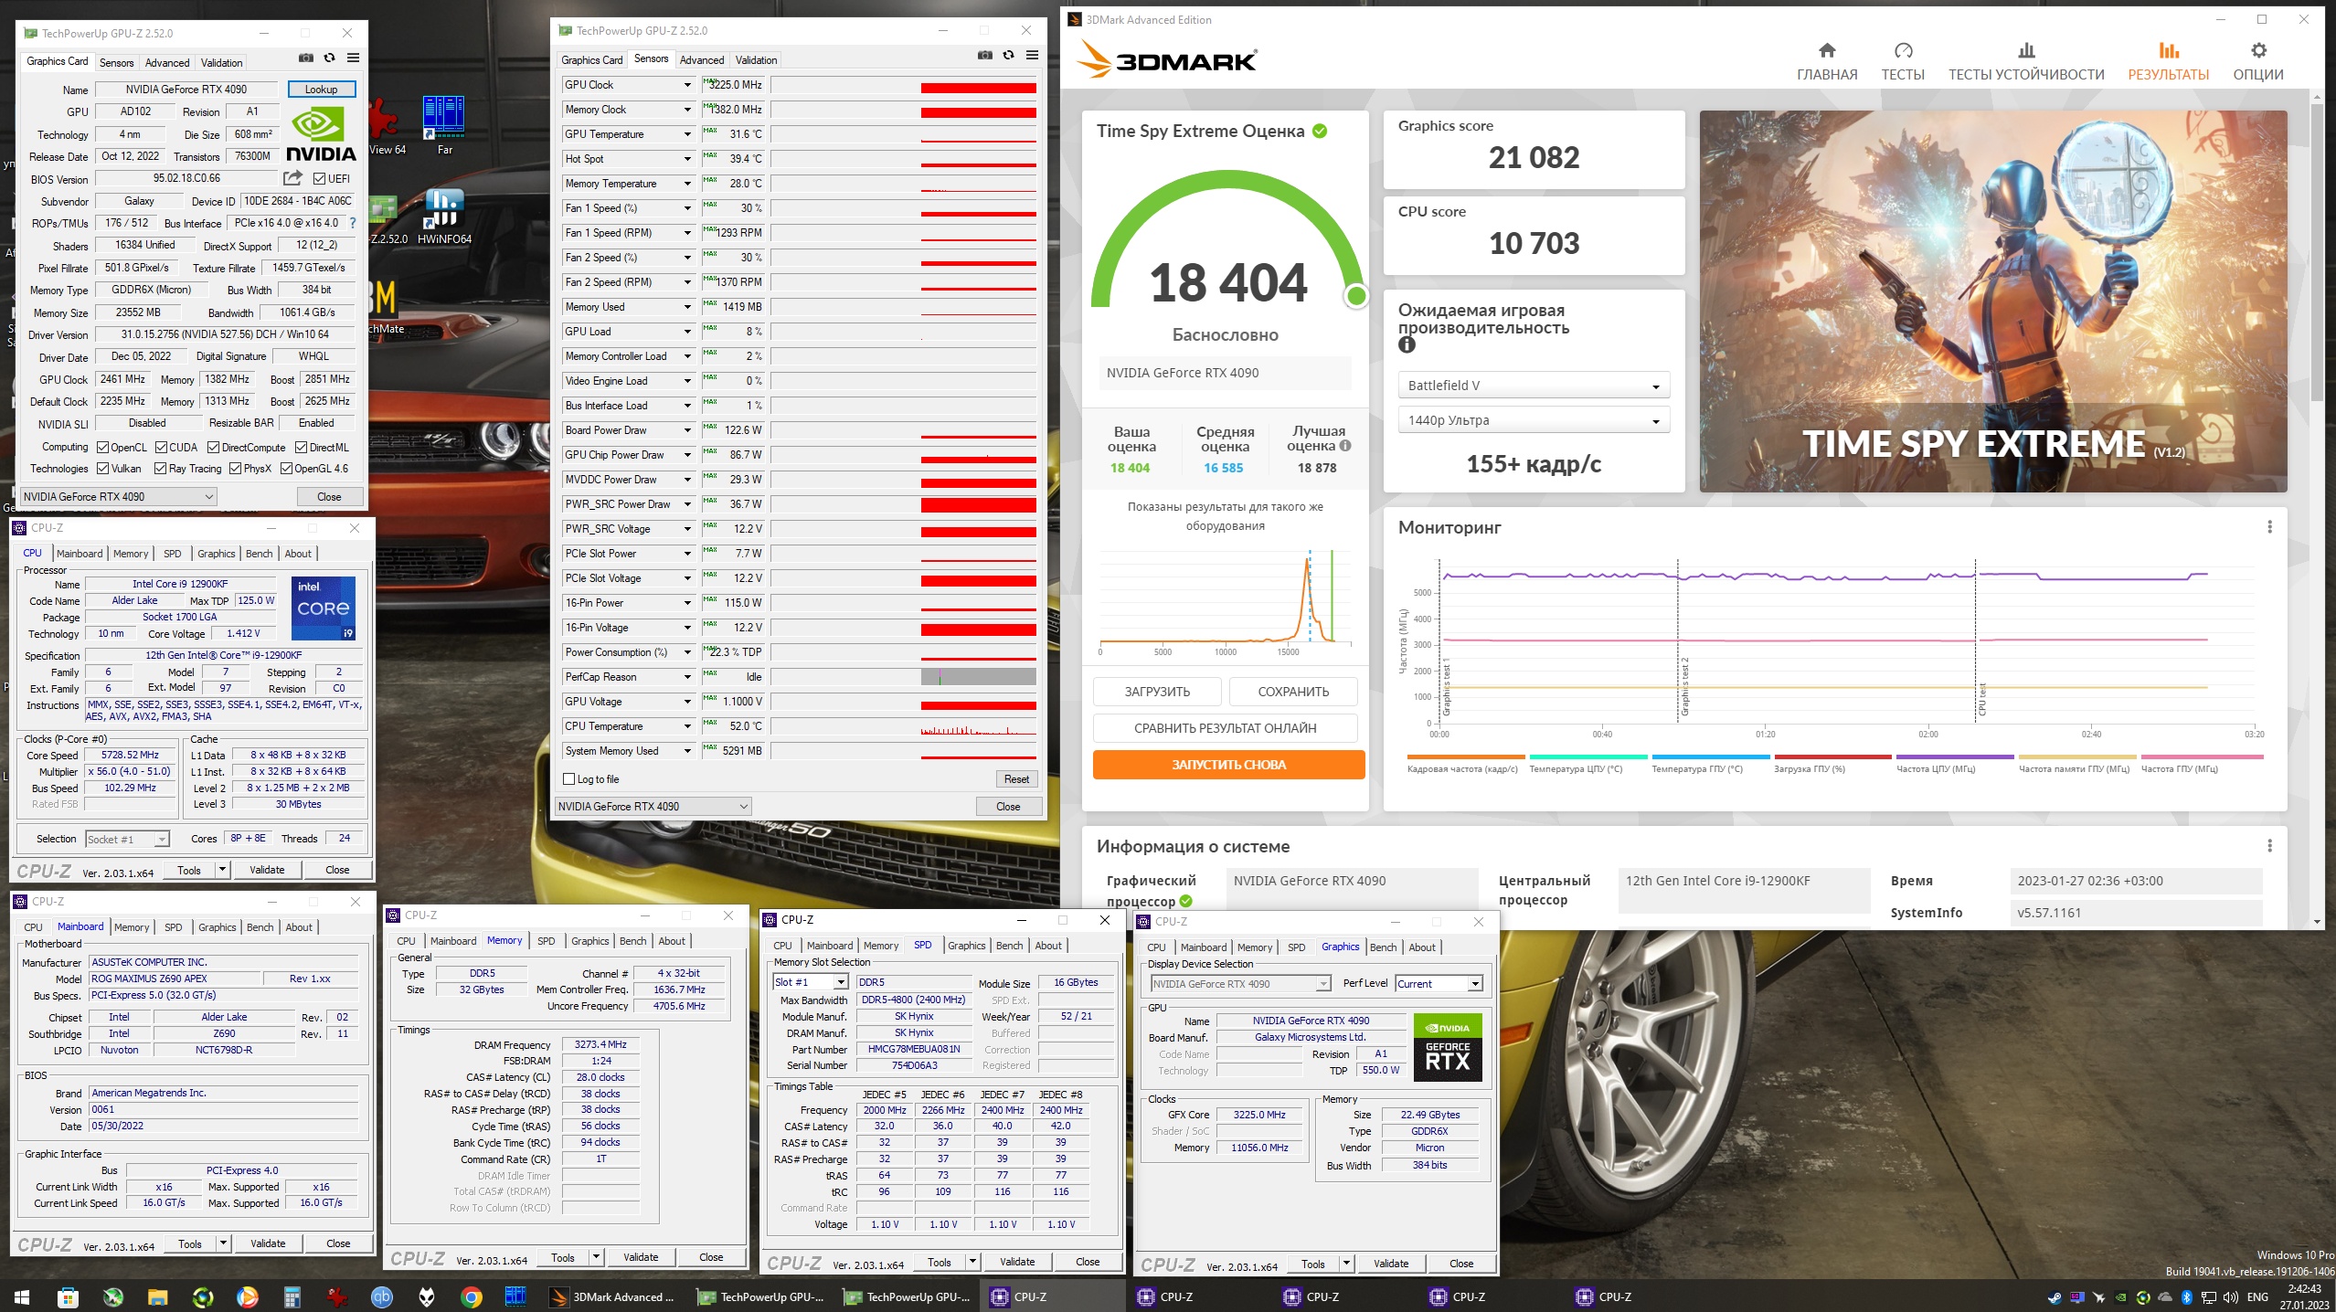Open the 3DMark home (ГЛАВНАЯ) icon
The height and width of the screenshot is (1312, 2336).
1826,51
